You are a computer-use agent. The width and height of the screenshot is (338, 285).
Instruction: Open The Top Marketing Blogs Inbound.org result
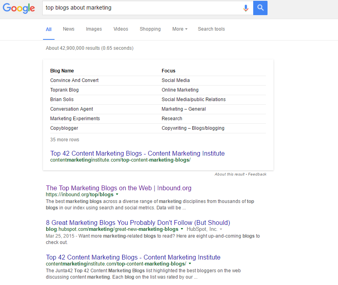click(119, 188)
